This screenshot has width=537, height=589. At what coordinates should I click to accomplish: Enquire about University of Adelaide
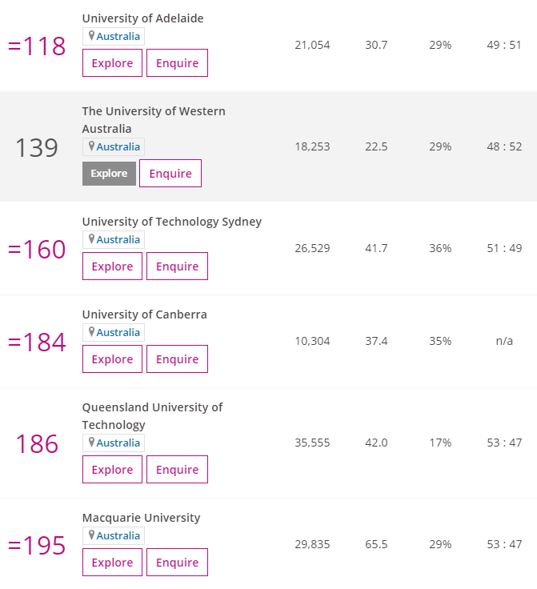pos(177,62)
